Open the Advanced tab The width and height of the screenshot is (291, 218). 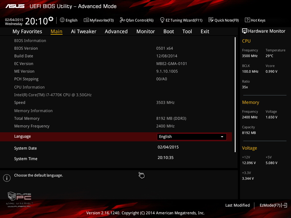(x=116, y=32)
